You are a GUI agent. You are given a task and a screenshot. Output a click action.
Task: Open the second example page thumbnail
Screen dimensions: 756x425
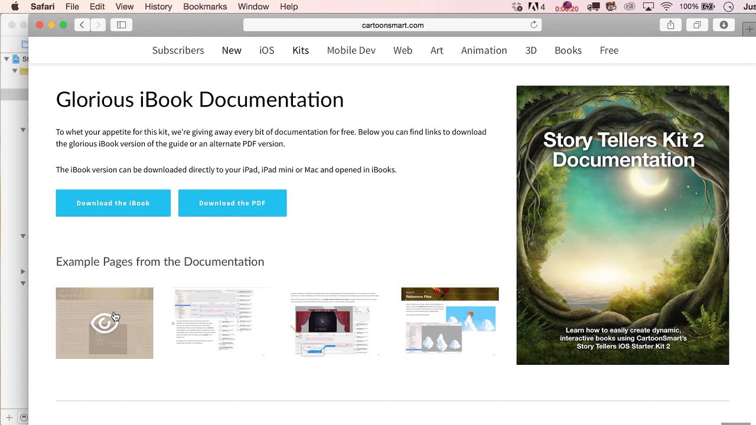point(220,323)
